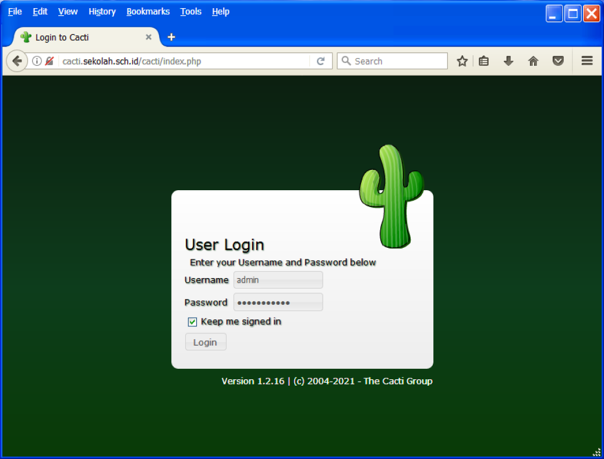Open the Pocket icon in toolbar

[x=558, y=61]
